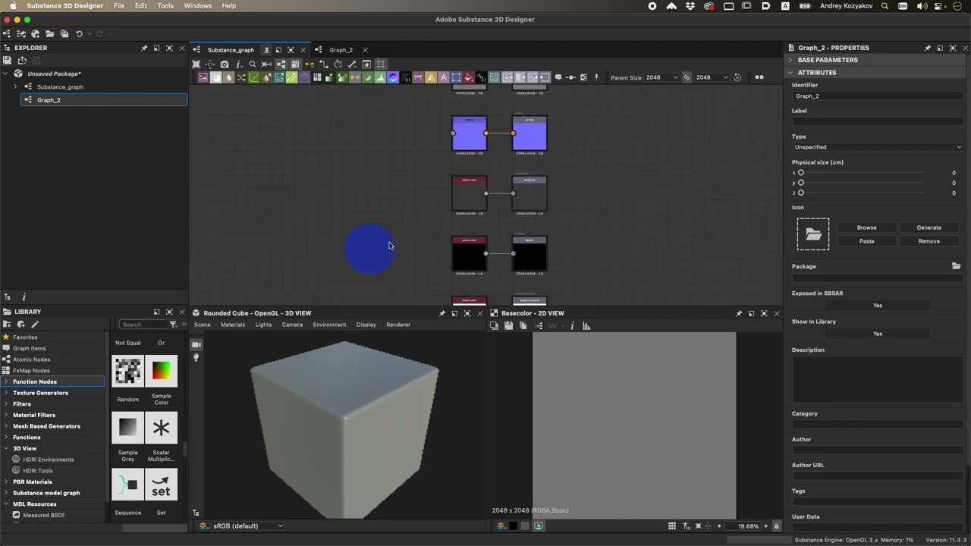Show 2D view histogram icon

(x=586, y=326)
